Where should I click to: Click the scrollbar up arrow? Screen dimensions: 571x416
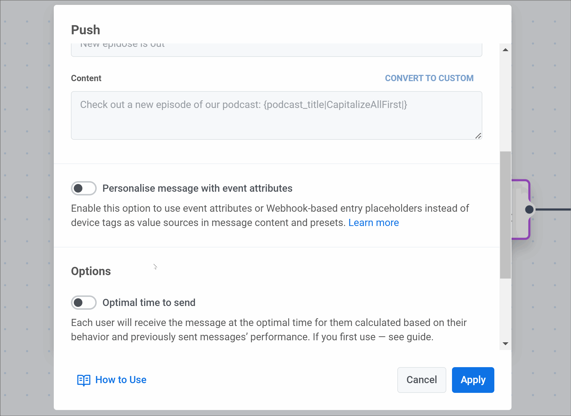505,50
